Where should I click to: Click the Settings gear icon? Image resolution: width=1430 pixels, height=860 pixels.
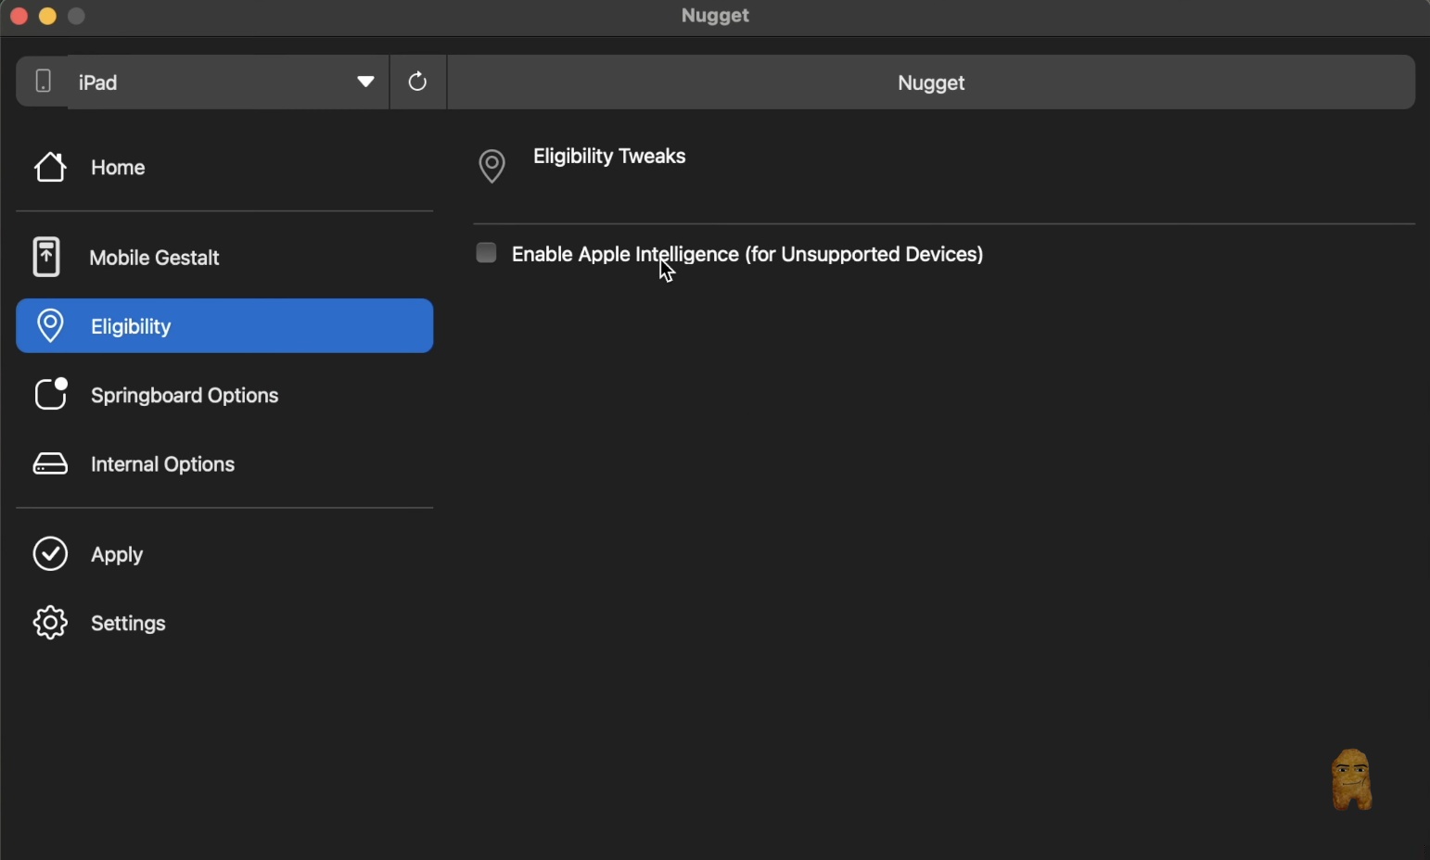[x=50, y=623]
